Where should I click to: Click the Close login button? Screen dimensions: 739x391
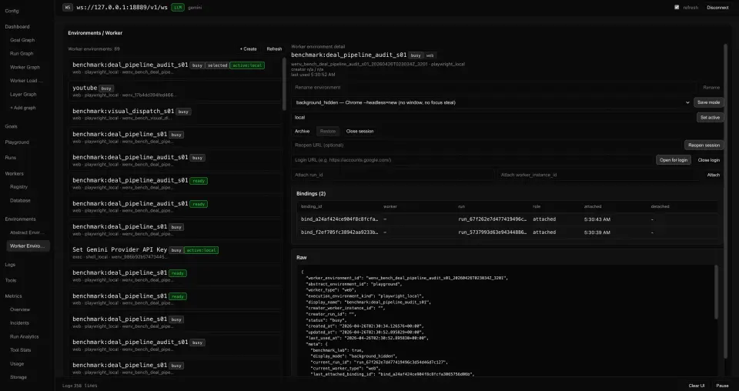[x=708, y=160]
